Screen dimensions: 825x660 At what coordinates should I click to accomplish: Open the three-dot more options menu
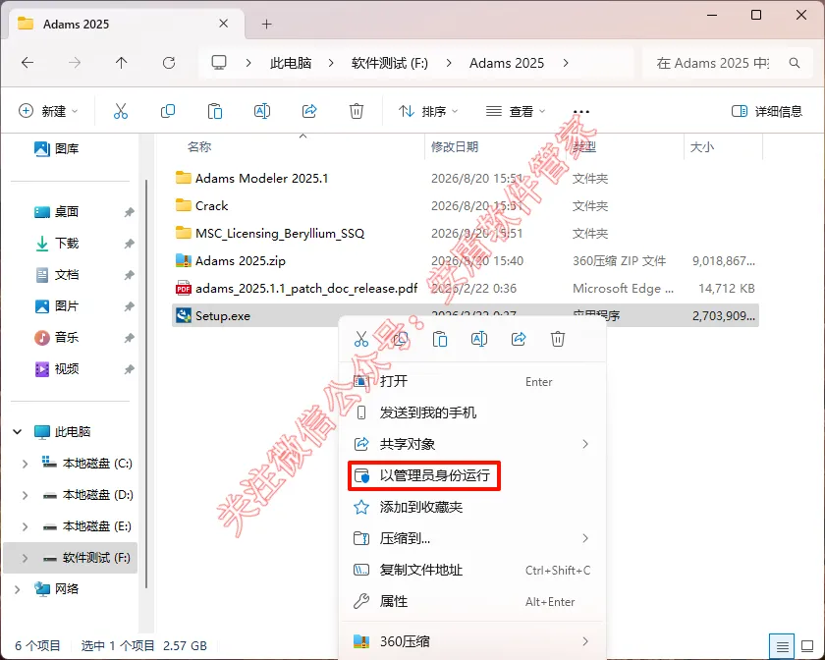click(x=580, y=112)
